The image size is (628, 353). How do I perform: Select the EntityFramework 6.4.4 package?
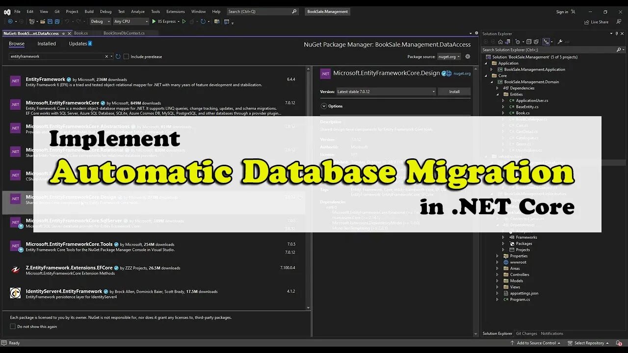[x=154, y=82]
